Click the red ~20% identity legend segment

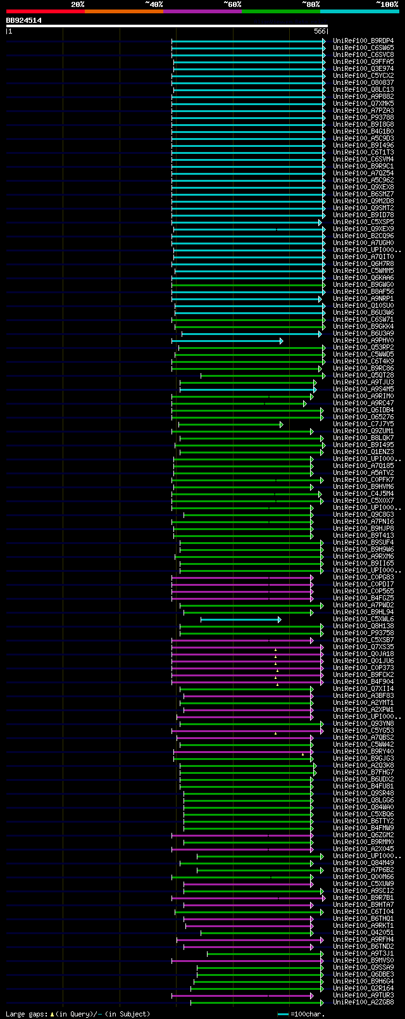point(46,11)
